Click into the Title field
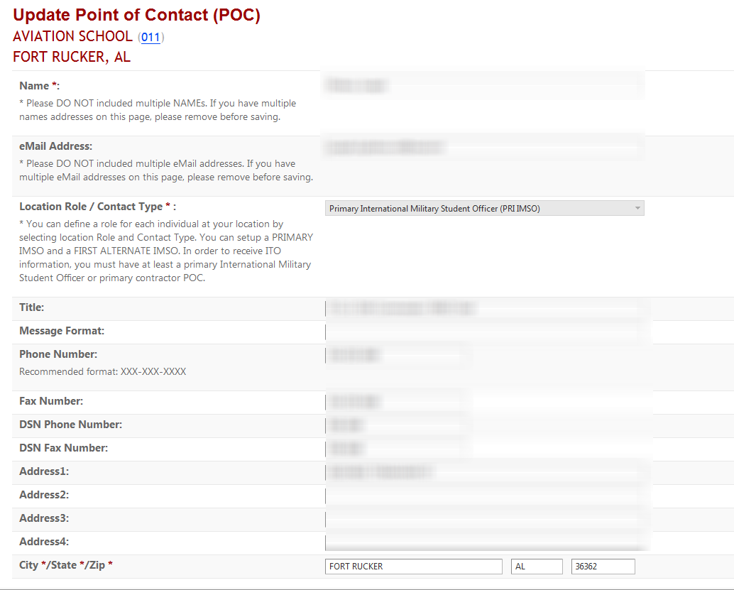734x590 pixels. click(x=483, y=308)
